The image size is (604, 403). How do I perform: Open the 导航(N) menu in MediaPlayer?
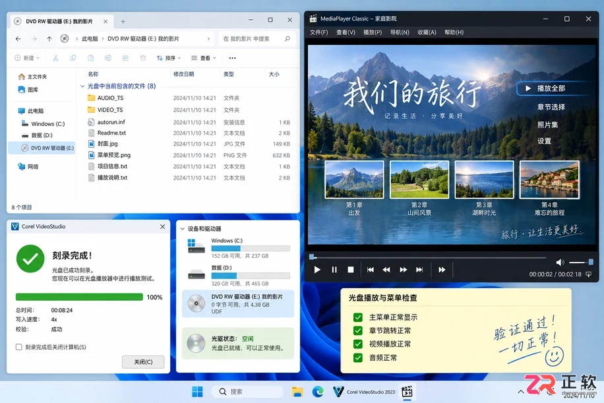[x=400, y=32]
